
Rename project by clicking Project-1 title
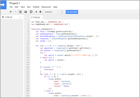tap(15, 3)
